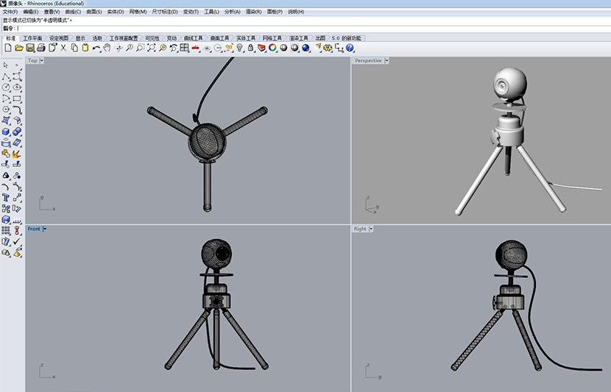The image size is (611, 392).
Task: Open the color wheel material icon
Action: pos(272,48)
